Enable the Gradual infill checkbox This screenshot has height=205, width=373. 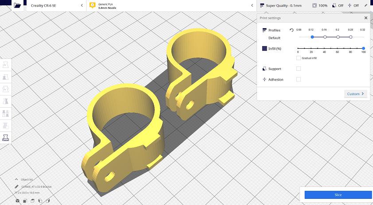pyautogui.click(x=298, y=58)
